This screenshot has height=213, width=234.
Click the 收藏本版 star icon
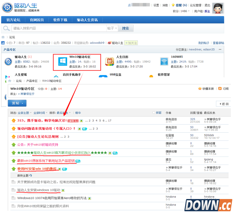[200, 88]
